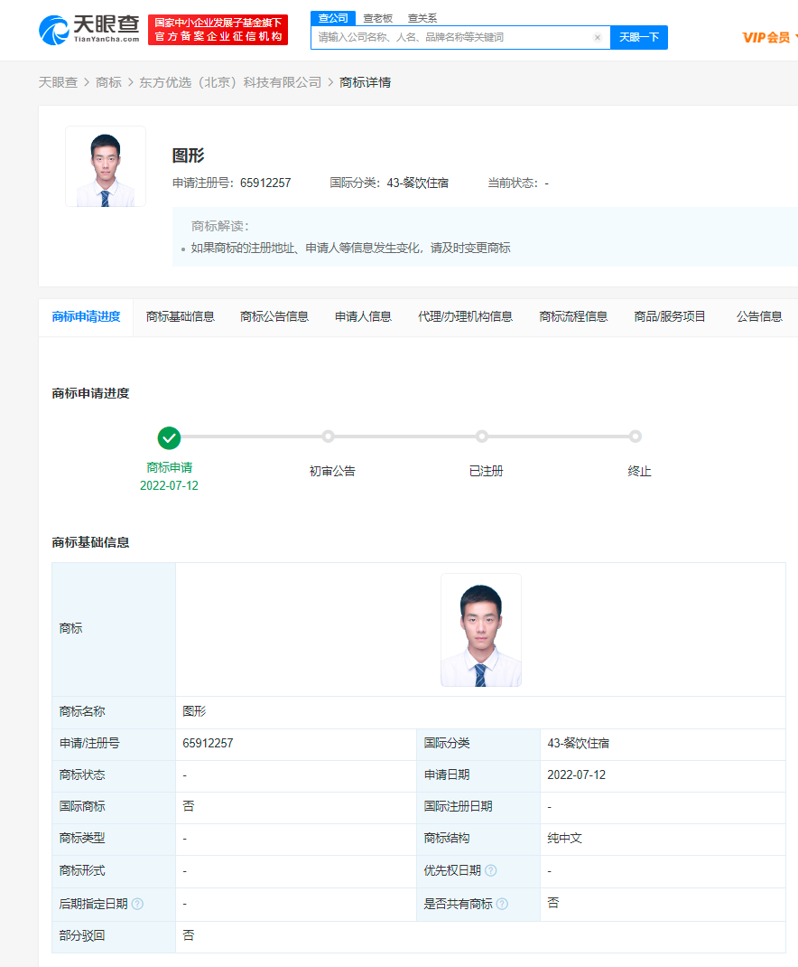Click the Tianyancha logo

[88, 30]
